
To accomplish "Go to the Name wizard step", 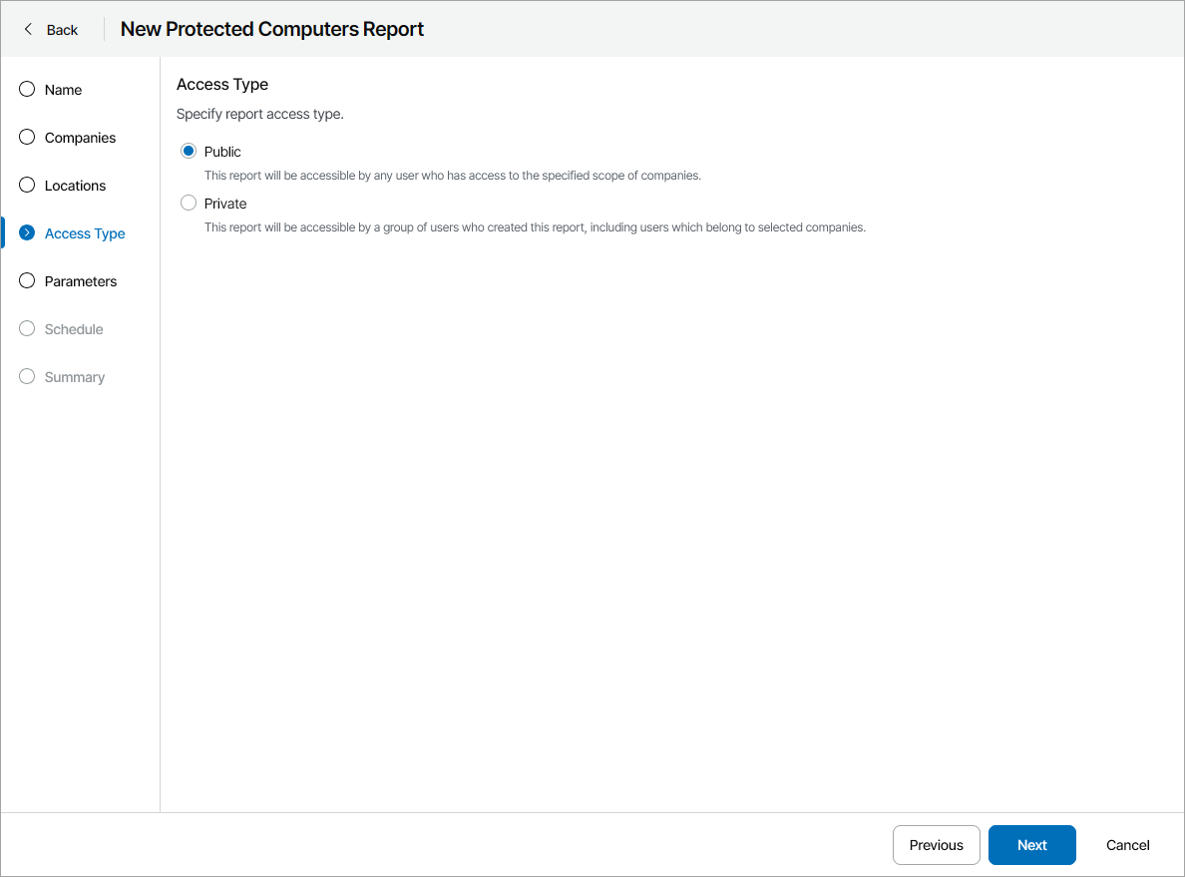I will coord(63,90).
